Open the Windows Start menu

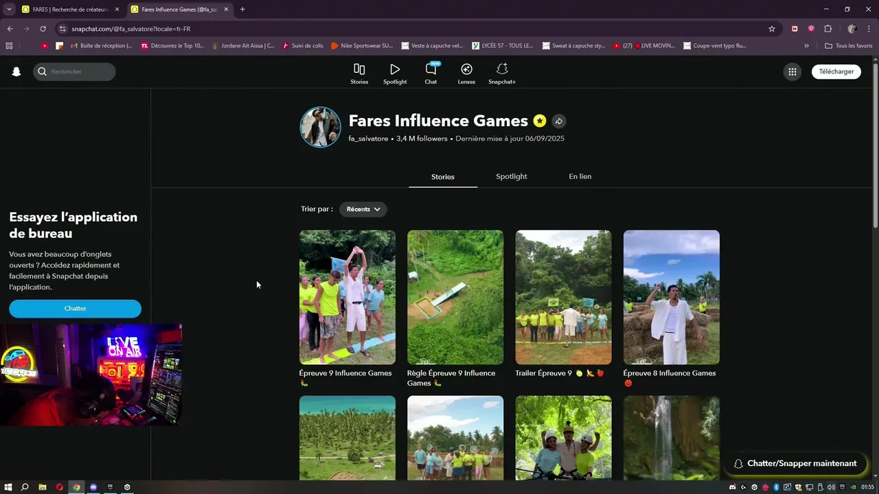click(8, 487)
